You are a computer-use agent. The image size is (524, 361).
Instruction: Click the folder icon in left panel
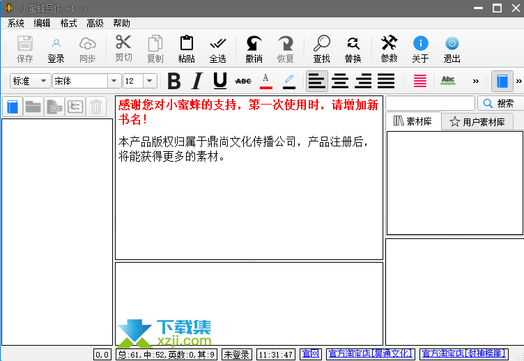pos(33,107)
